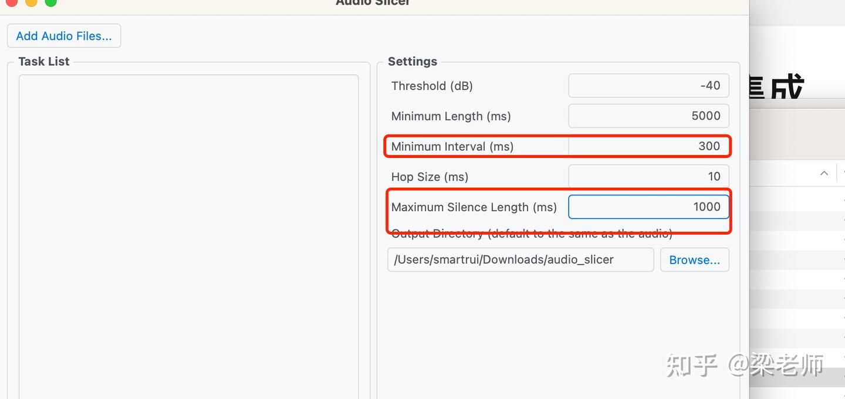
Task: Click the Minimum Length (ms) label
Action: (451, 116)
